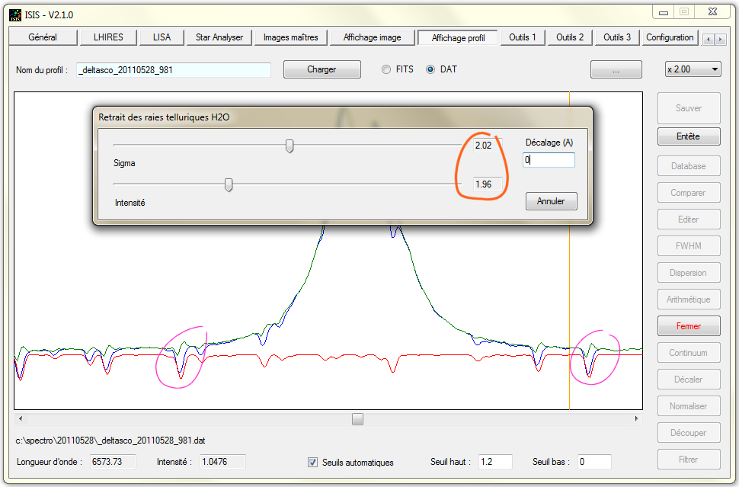Click the Entête button
Viewport: 739px width, 487px height.
coord(688,137)
